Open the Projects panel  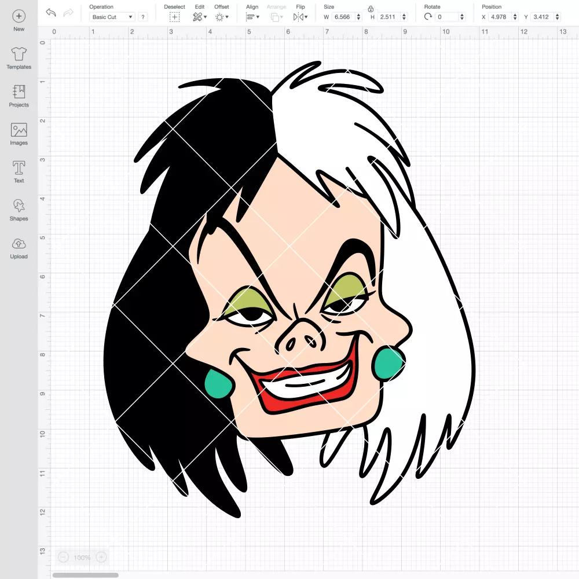(19, 96)
